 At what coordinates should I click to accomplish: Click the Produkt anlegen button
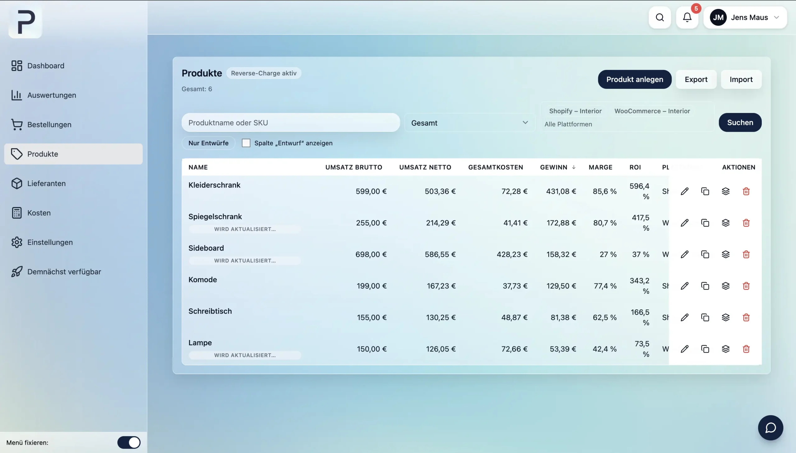(x=634, y=79)
